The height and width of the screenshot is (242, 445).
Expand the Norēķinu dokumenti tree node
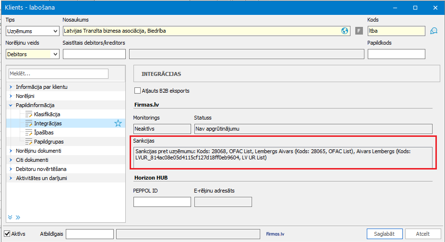(11, 151)
